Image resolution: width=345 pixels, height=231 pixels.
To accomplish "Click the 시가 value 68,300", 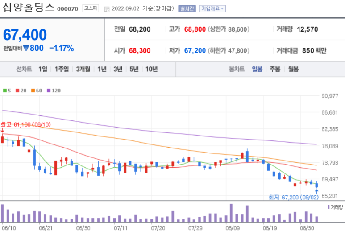I will (x=140, y=50).
